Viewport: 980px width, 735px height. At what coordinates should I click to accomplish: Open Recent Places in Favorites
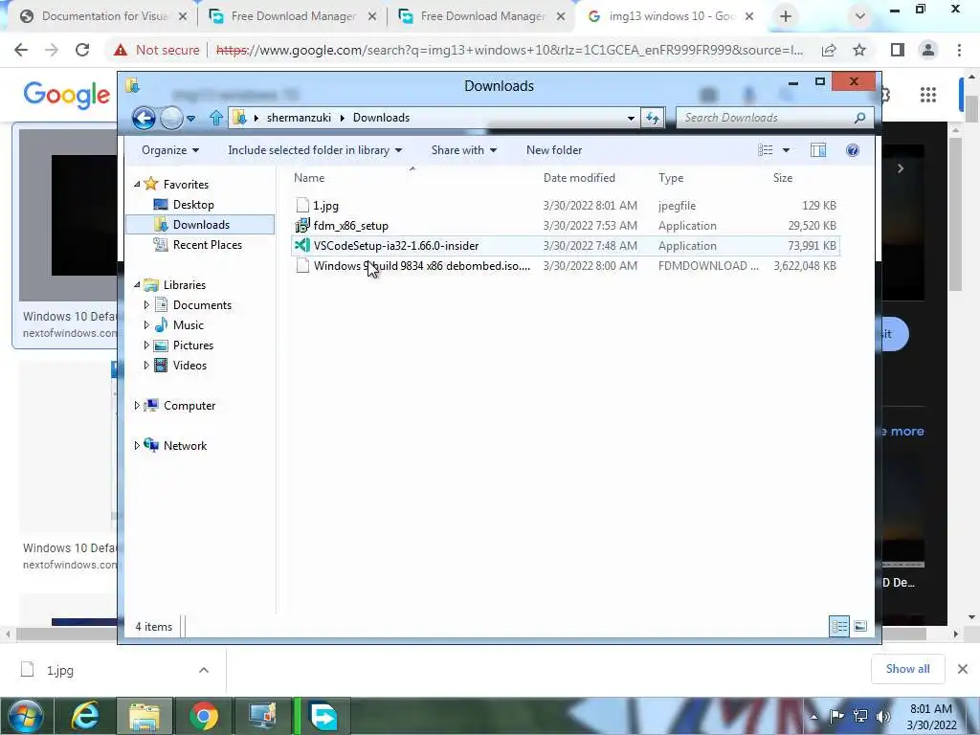tap(207, 244)
